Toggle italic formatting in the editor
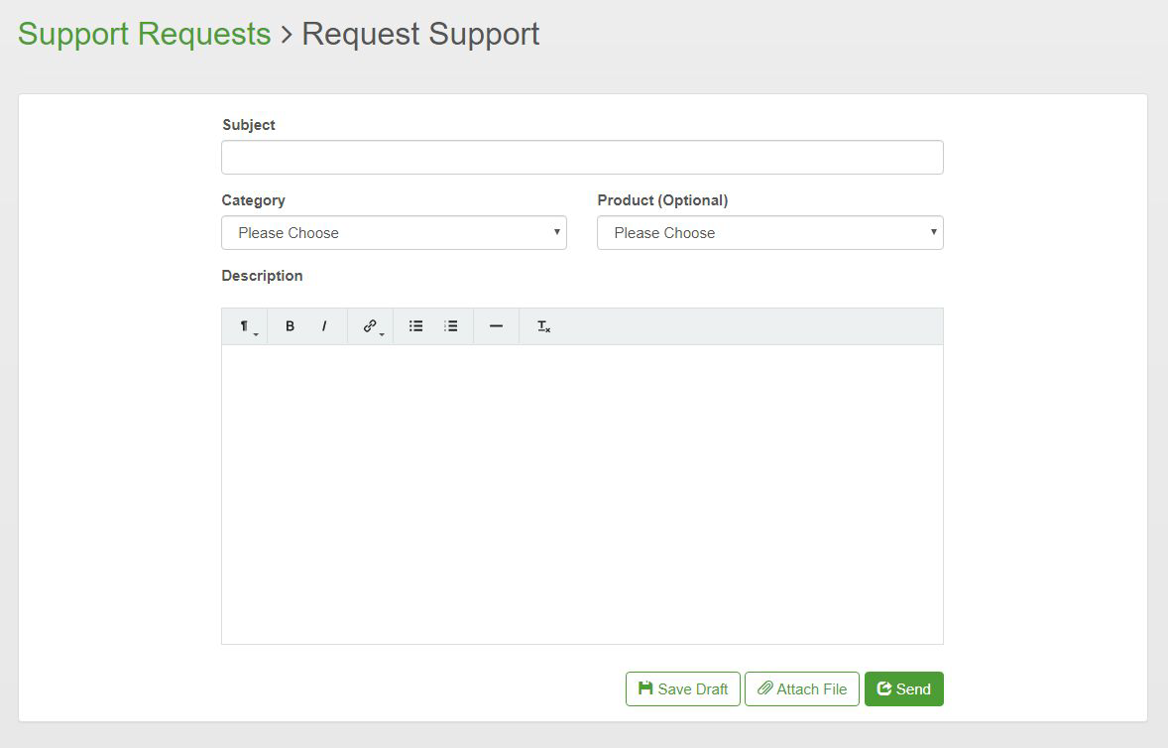The height and width of the screenshot is (748, 1168). (x=324, y=326)
